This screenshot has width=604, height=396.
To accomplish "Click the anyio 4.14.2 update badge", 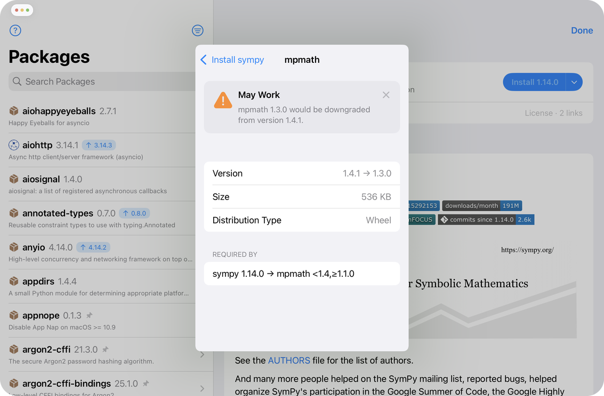I will [x=94, y=247].
